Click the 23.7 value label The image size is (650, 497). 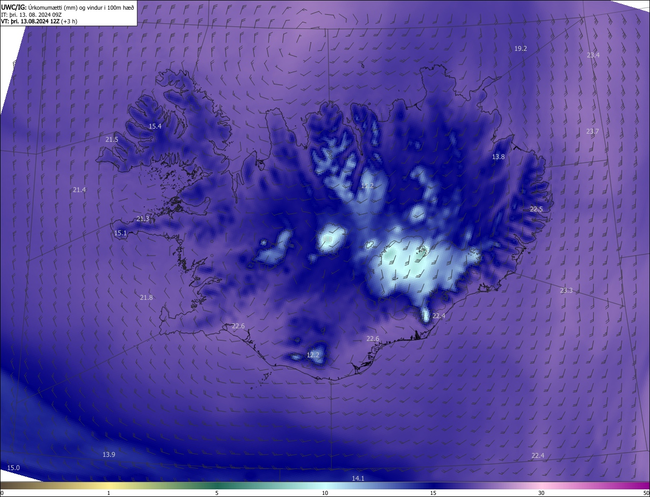(593, 131)
